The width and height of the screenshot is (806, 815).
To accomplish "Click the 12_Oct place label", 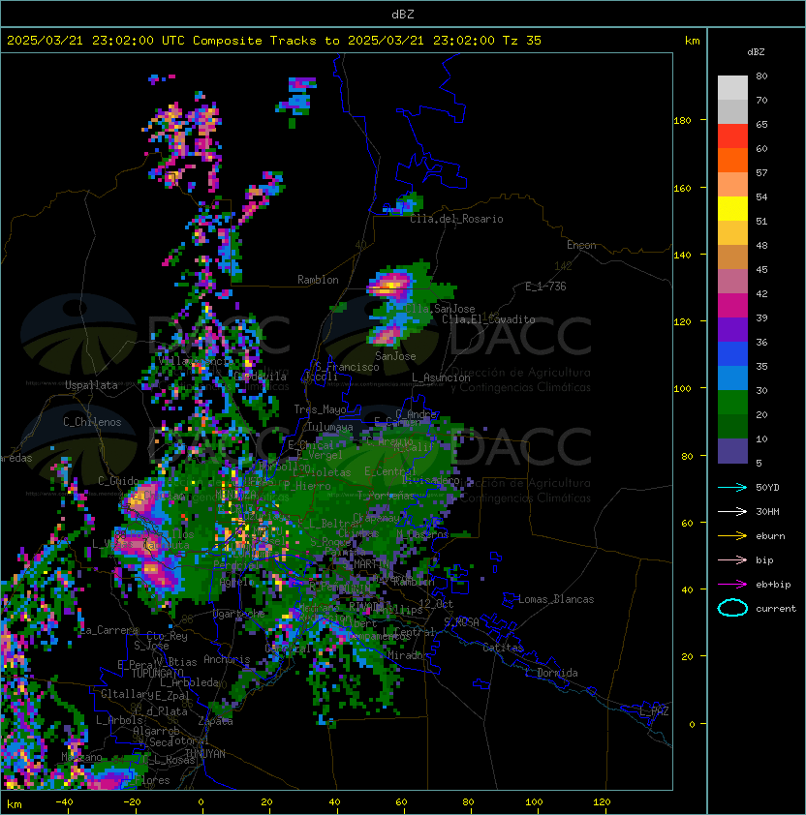I will click(x=436, y=603).
